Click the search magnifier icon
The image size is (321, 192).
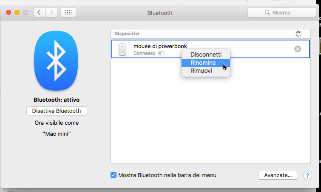(267, 12)
